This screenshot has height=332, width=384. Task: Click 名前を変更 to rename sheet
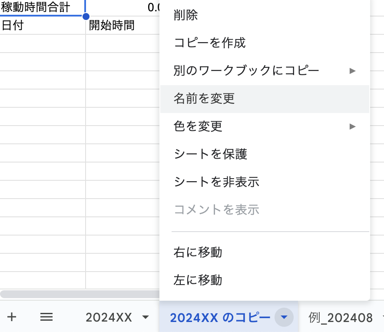pos(204,99)
